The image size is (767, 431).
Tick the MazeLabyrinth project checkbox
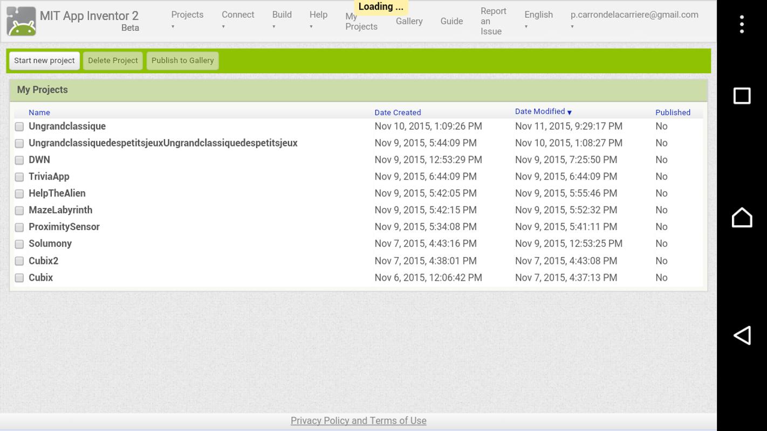coord(19,210)
